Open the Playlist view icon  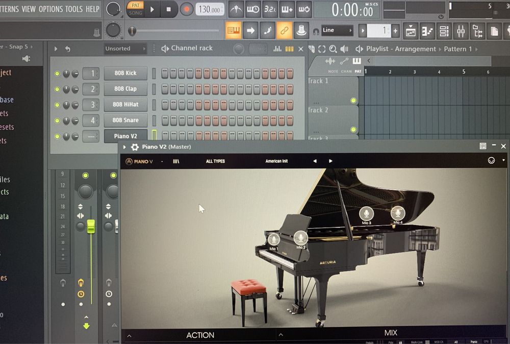point(411,31)
